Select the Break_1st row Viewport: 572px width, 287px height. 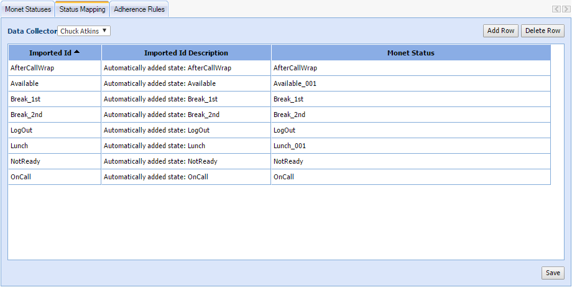(54, 99)
